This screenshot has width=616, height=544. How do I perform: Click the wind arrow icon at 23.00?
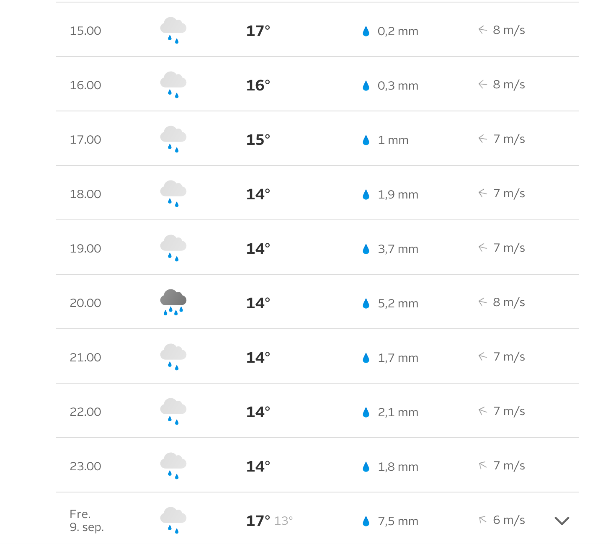(x=483, y=465)
